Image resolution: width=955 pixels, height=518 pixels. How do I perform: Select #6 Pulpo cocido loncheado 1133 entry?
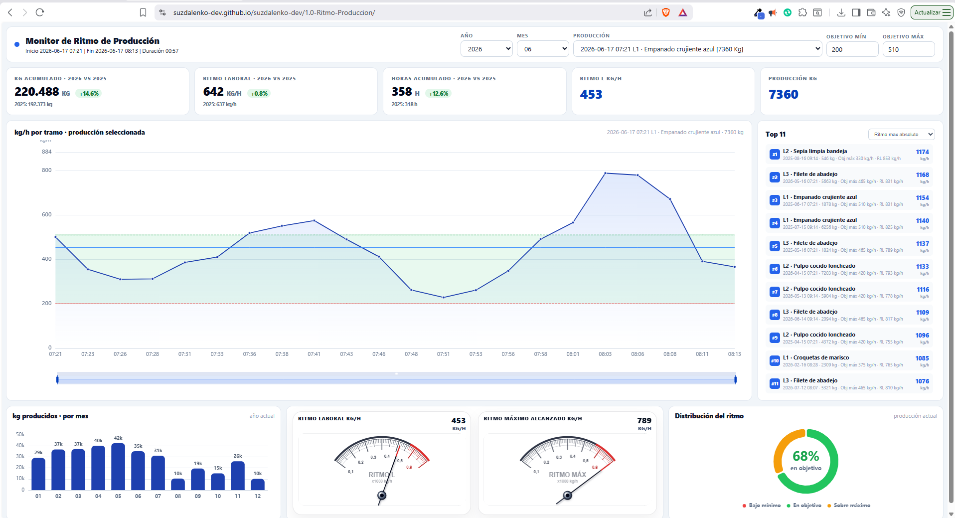(x=849, y=269)
